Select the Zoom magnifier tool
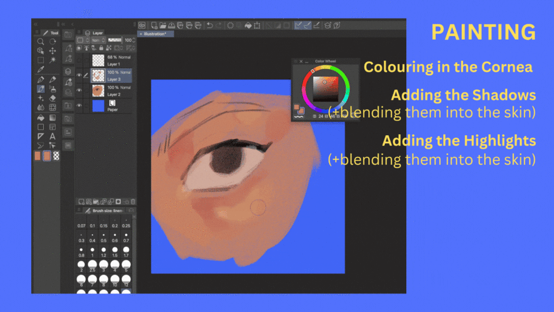This screenshot has height=312, width=554. [x=40, y=42]
